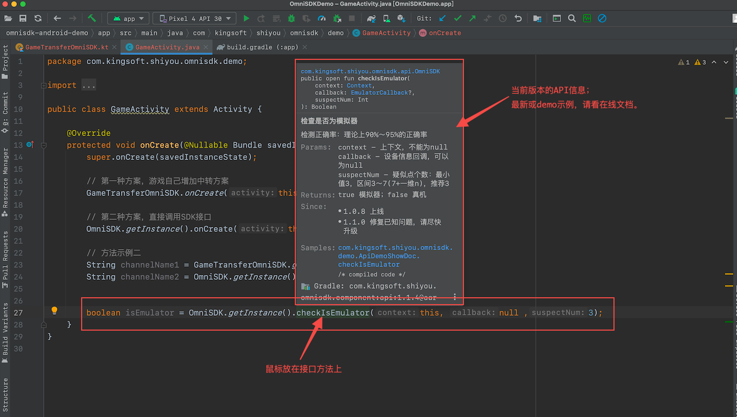This screenshot has height=417, width=737.
Task: Save all files with the disk icon
Action: click(x=23, y=18)
